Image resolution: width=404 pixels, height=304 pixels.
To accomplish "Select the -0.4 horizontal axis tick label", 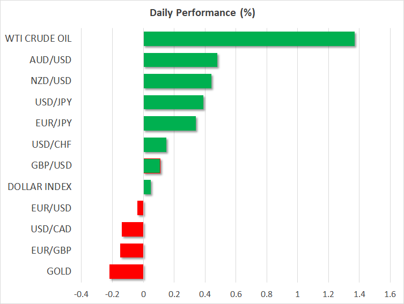I will [x=81, y=294].
